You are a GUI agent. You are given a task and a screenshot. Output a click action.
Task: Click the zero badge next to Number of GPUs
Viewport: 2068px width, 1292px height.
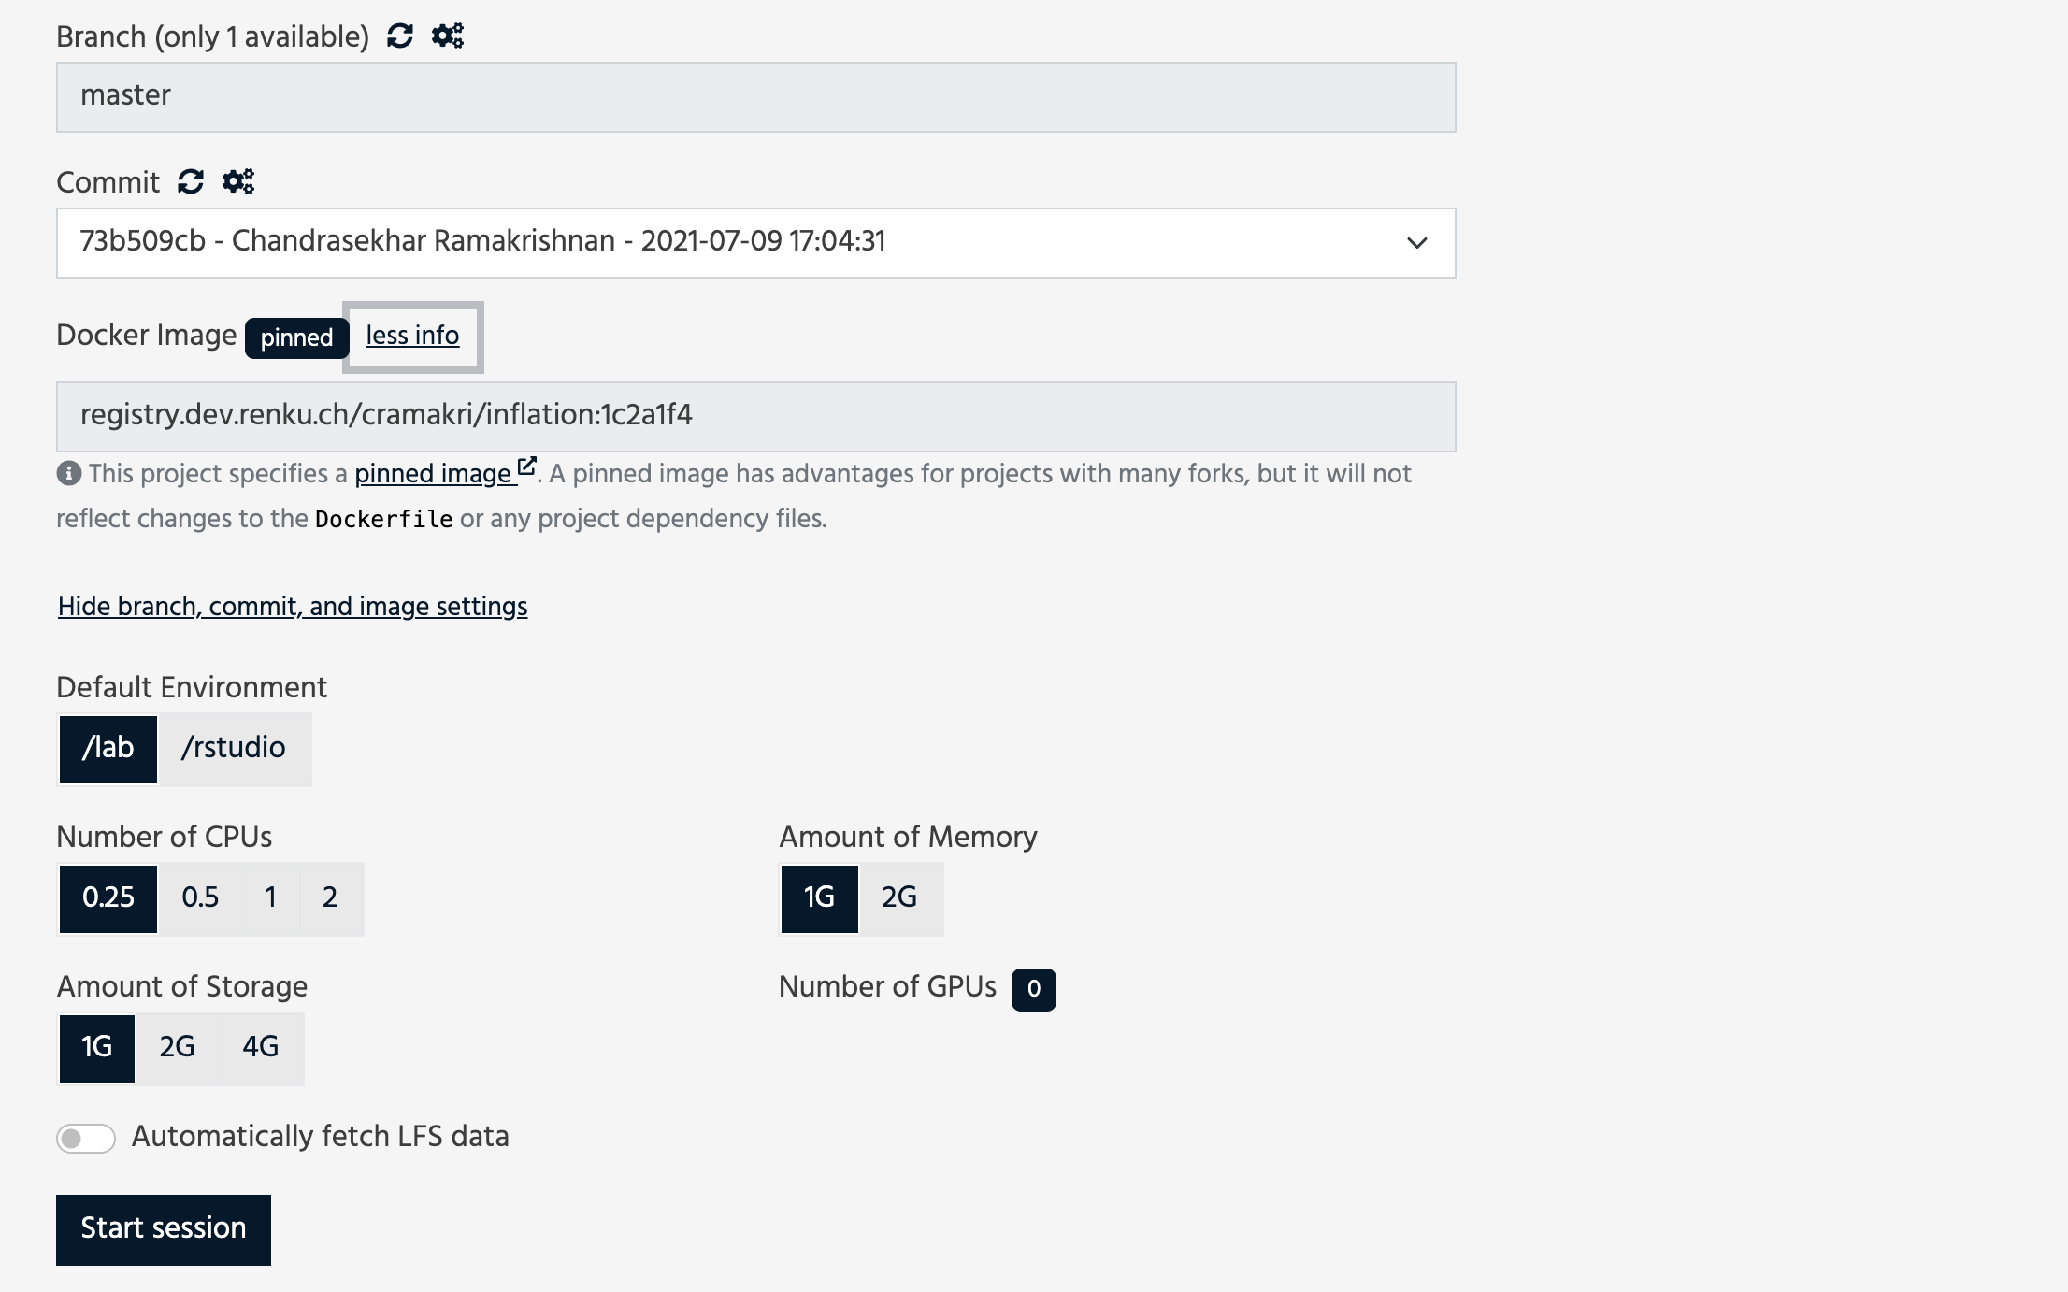coord(1033,989)
